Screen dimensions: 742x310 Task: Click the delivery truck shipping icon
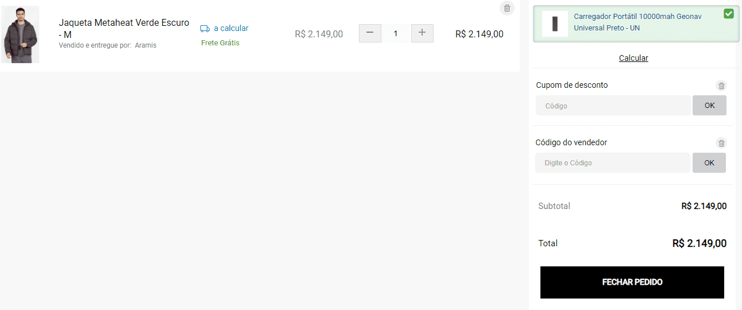pyautogui.click(x=205, y=29)
